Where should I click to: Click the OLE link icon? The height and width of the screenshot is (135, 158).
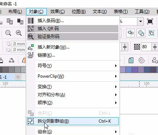31,55
